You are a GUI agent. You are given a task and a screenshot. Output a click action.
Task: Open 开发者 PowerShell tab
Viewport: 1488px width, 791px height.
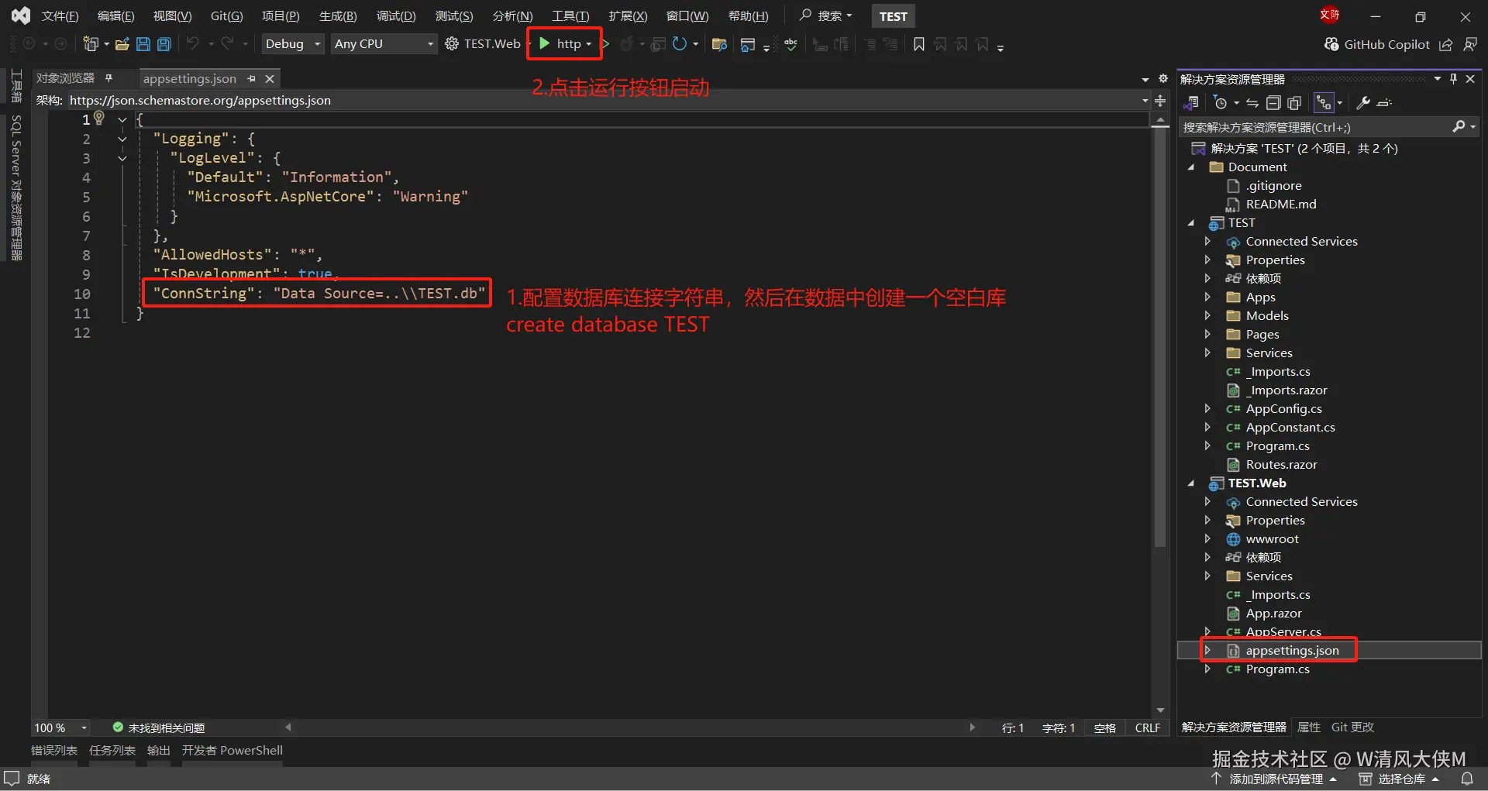coord(232,751)
